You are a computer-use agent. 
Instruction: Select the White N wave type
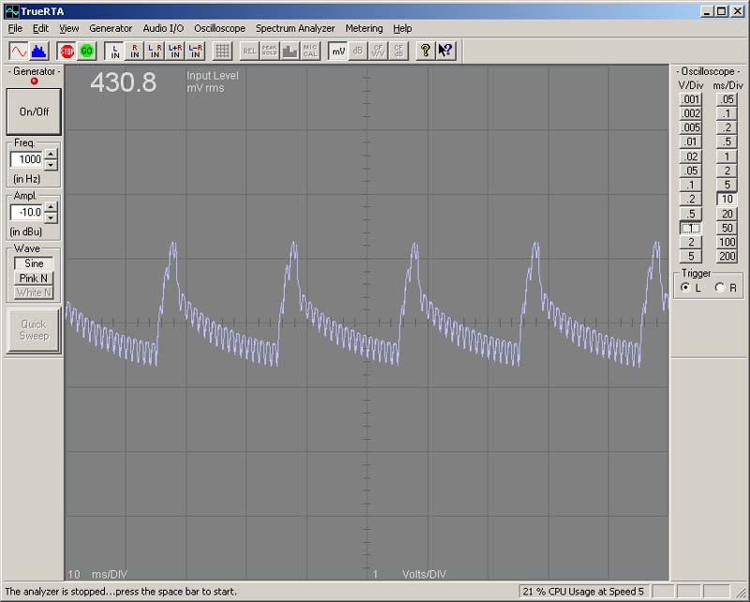click(x=34, y=293)
